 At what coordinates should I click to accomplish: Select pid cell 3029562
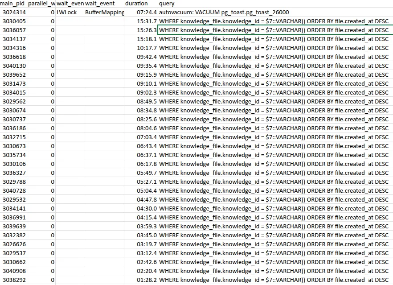13,101
